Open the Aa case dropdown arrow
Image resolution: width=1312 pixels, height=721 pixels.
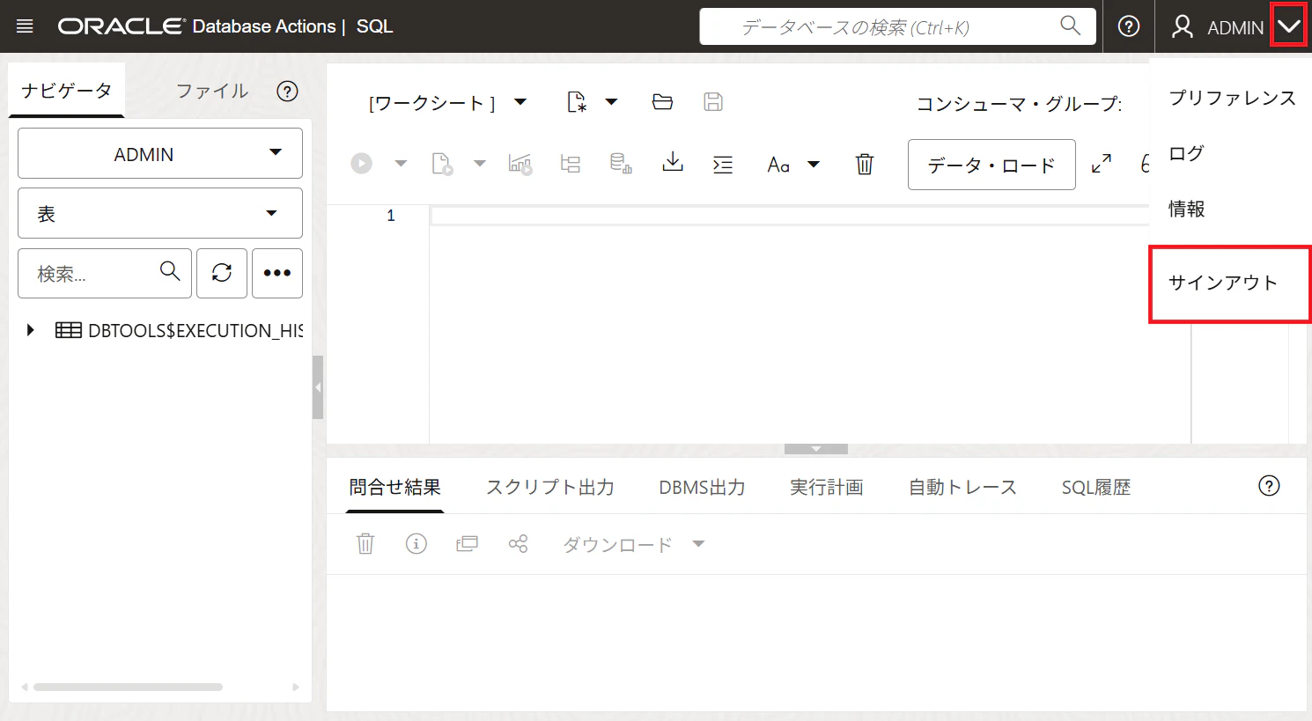(814, 165)
